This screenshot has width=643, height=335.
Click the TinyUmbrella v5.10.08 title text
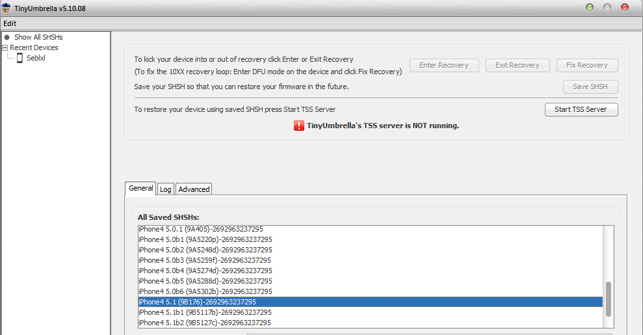50,8
